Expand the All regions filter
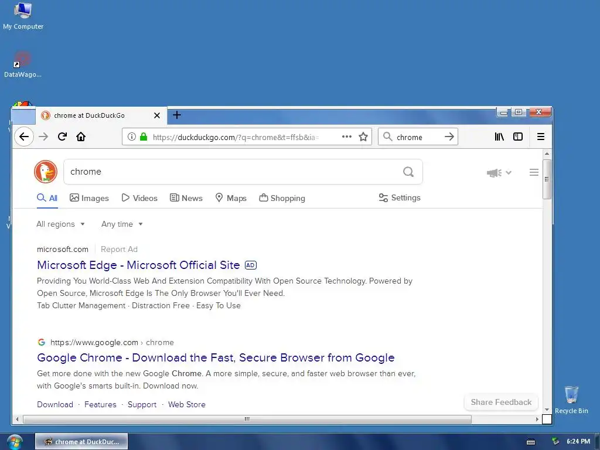Image resolution: width=600 pixels, height=450 pixels. (x=60, y=224)
